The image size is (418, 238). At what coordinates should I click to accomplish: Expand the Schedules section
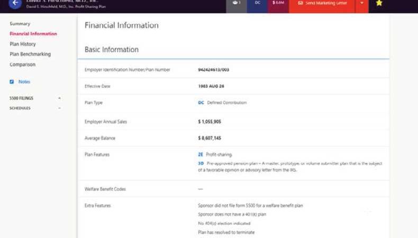coord(59,108)
